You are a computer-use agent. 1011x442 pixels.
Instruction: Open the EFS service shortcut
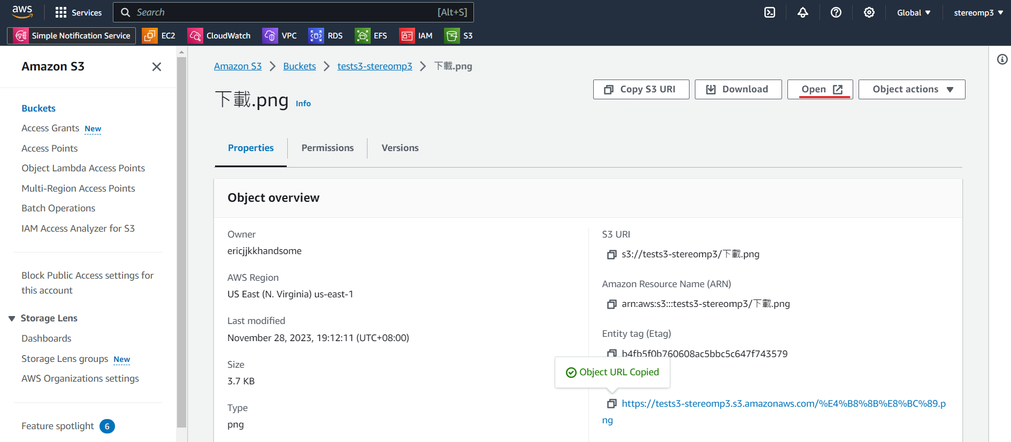(371, 36)
